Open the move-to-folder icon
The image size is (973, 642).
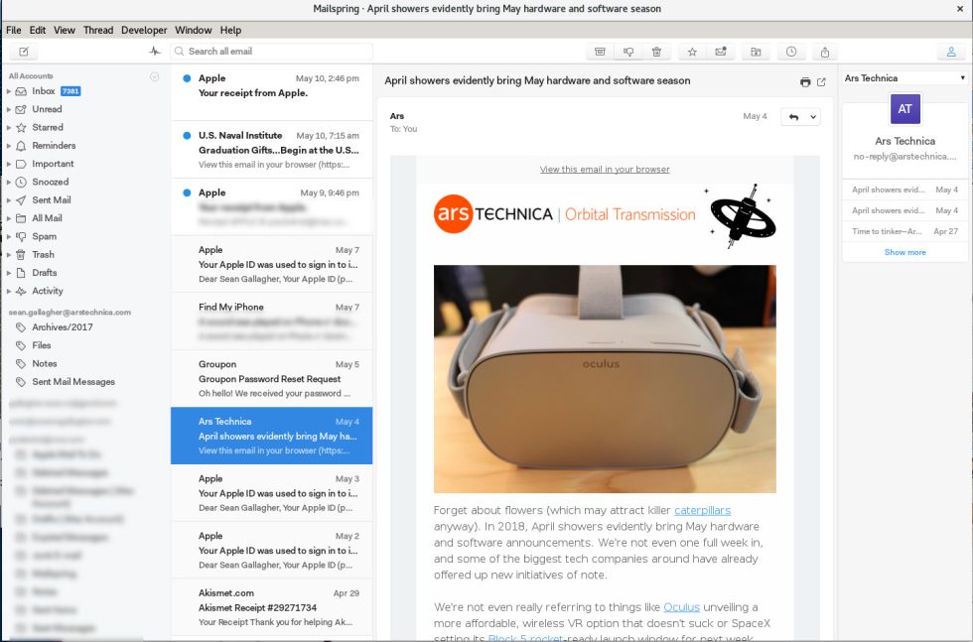point(756,52)
